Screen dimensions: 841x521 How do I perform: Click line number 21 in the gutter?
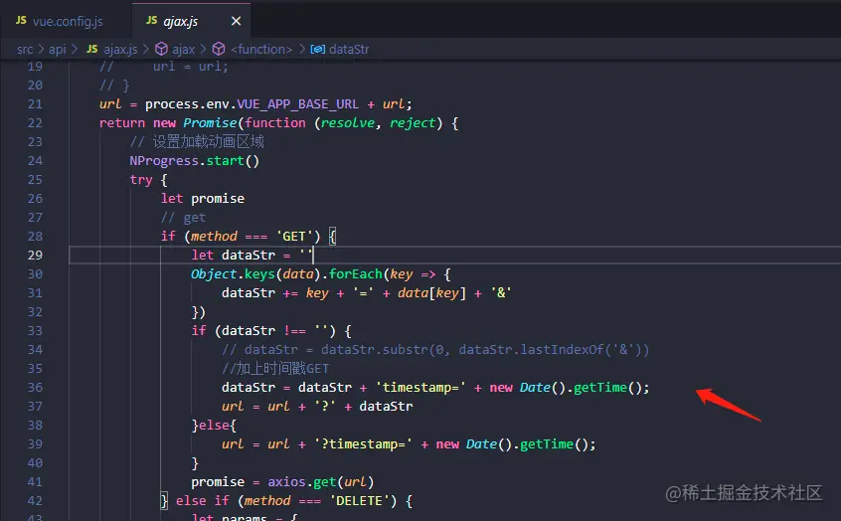pos(35,104)
